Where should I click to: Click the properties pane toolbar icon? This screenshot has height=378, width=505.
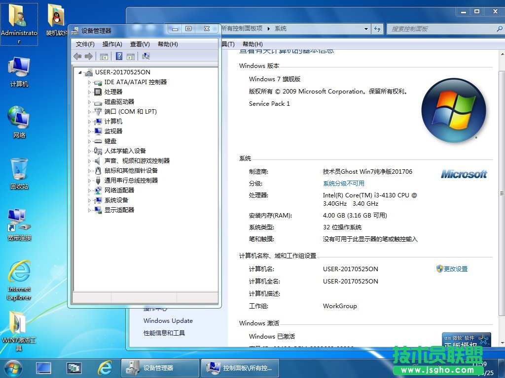coord(131,57)
